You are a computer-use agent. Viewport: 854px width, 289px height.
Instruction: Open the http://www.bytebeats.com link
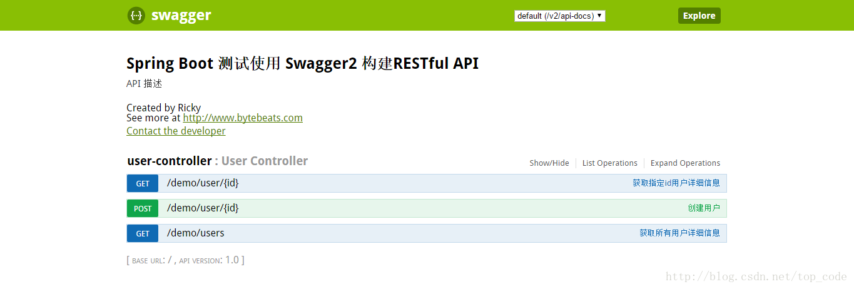click(243, 118)
